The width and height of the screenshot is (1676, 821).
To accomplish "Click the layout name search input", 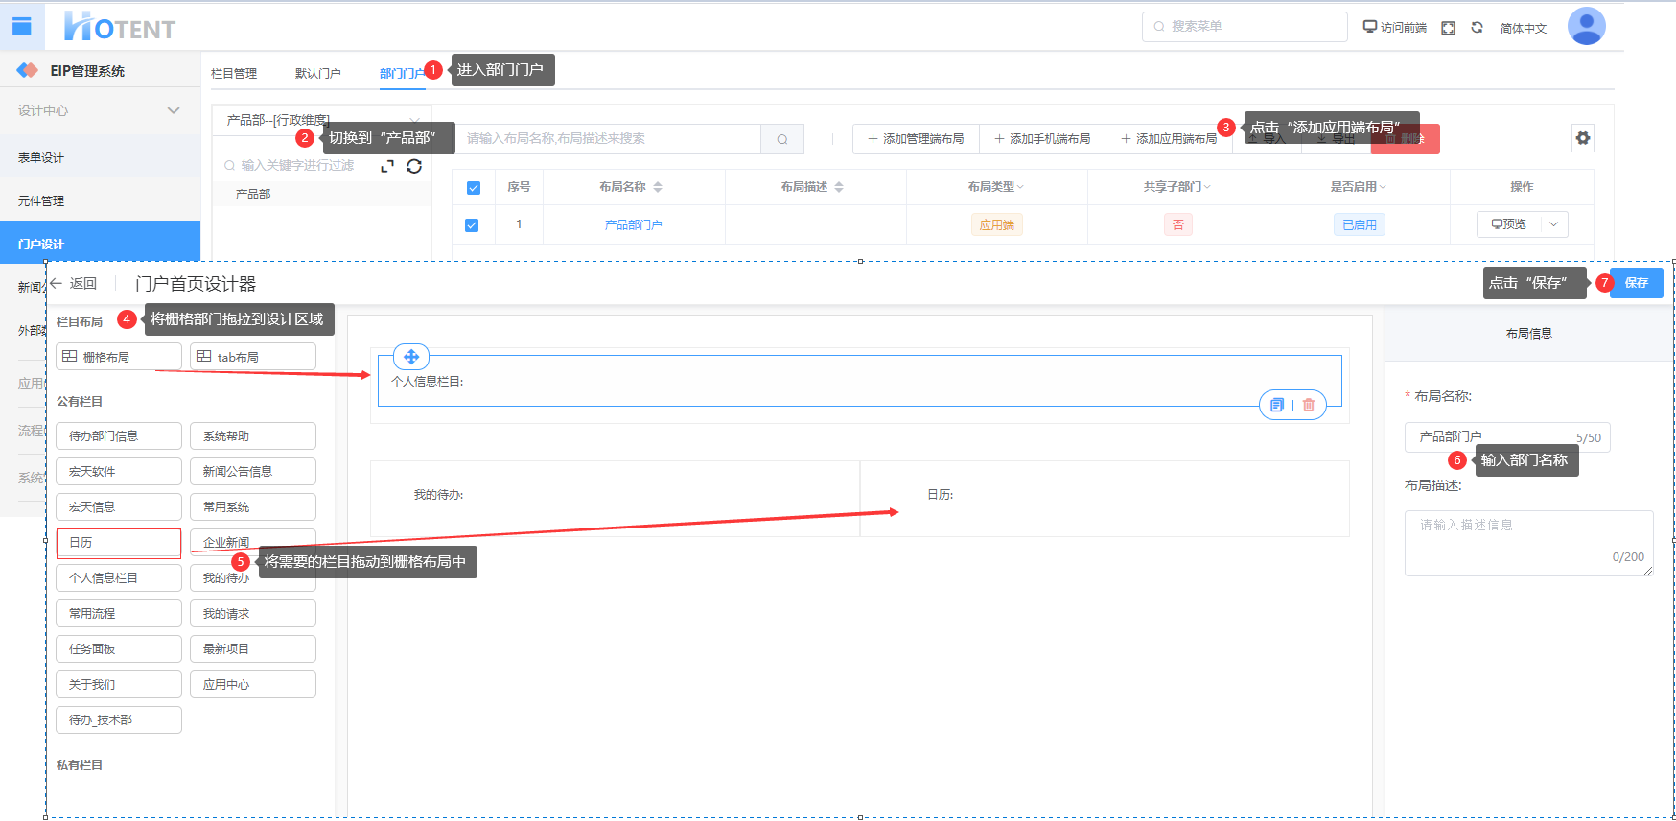I will coord(609,139).
